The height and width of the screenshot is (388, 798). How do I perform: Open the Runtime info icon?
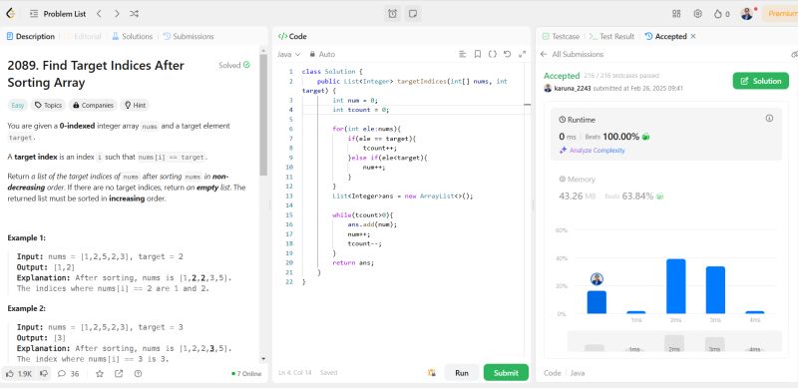[x=769, y=118]
